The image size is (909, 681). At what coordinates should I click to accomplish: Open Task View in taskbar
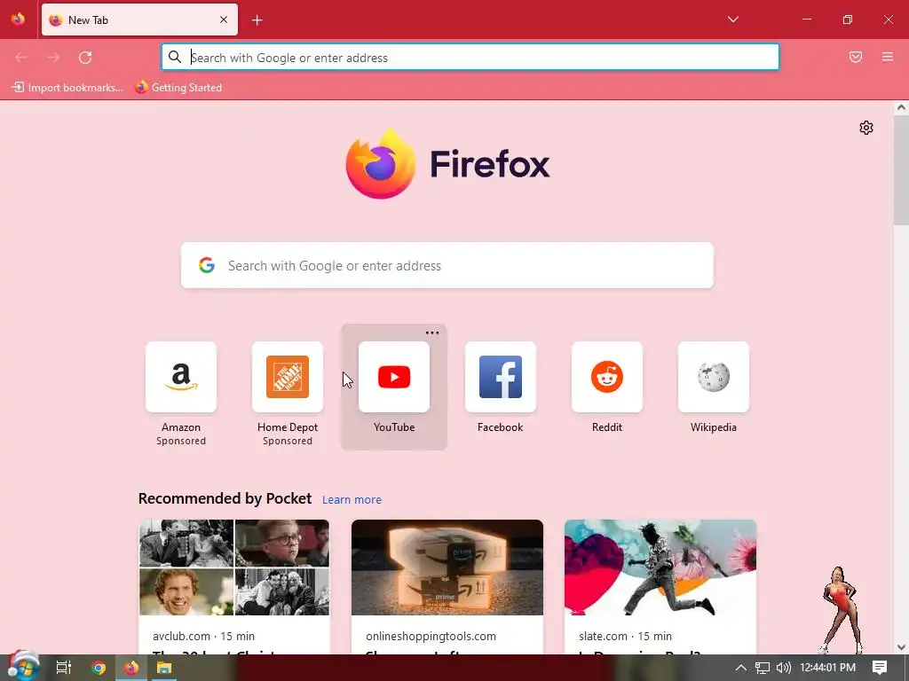click(x=64, y=668)
